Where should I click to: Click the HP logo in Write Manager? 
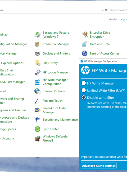(x=85, y=70)
